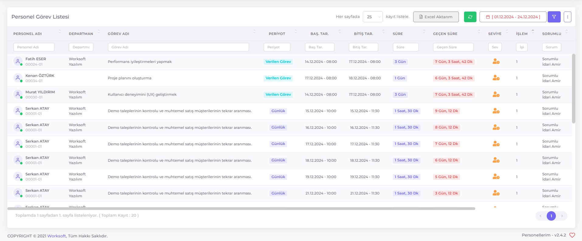The image size is (582, 241).
Task: Sort by the BİTİŞ TAR. column
Action: (383, 32)
